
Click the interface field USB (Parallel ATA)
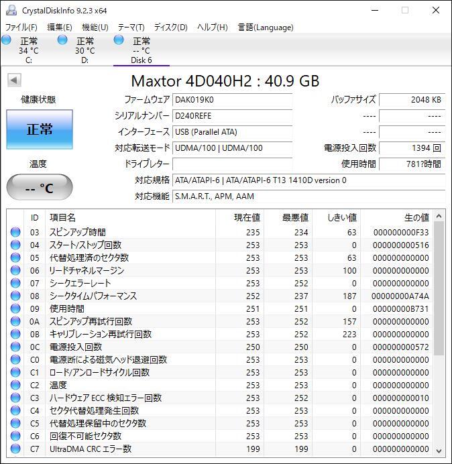[233, 132]
